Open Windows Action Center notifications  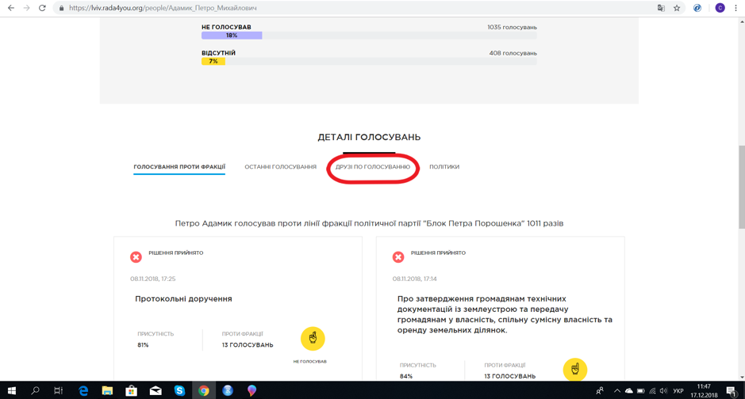[x=732, y=391]
